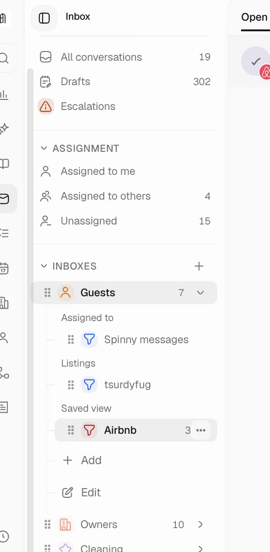Image resolution: width=270 pixels, height=552 pixels.
Task: Open the analytics bar chart icon
Action: [4, 95]
